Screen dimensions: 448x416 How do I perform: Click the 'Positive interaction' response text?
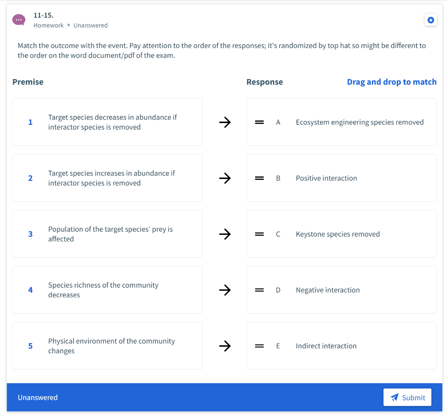click(x=326, y=178)
